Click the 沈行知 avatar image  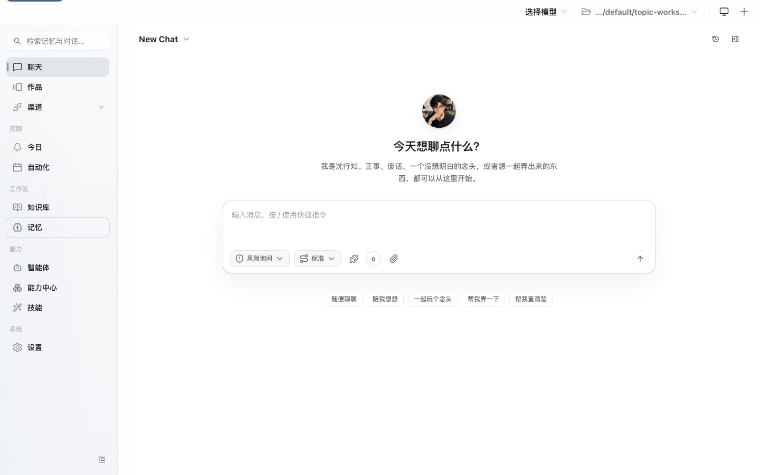click(439, 111)
